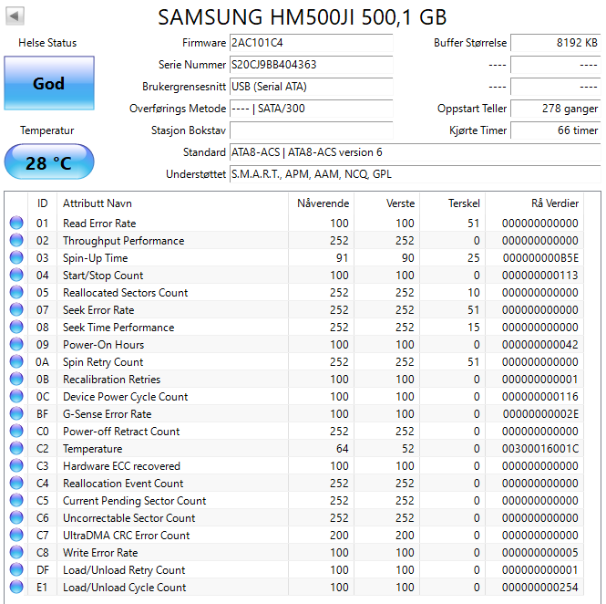The image size is (606, 604).
Task: Click the Nåverende column header
Action: tap(323, 203)
